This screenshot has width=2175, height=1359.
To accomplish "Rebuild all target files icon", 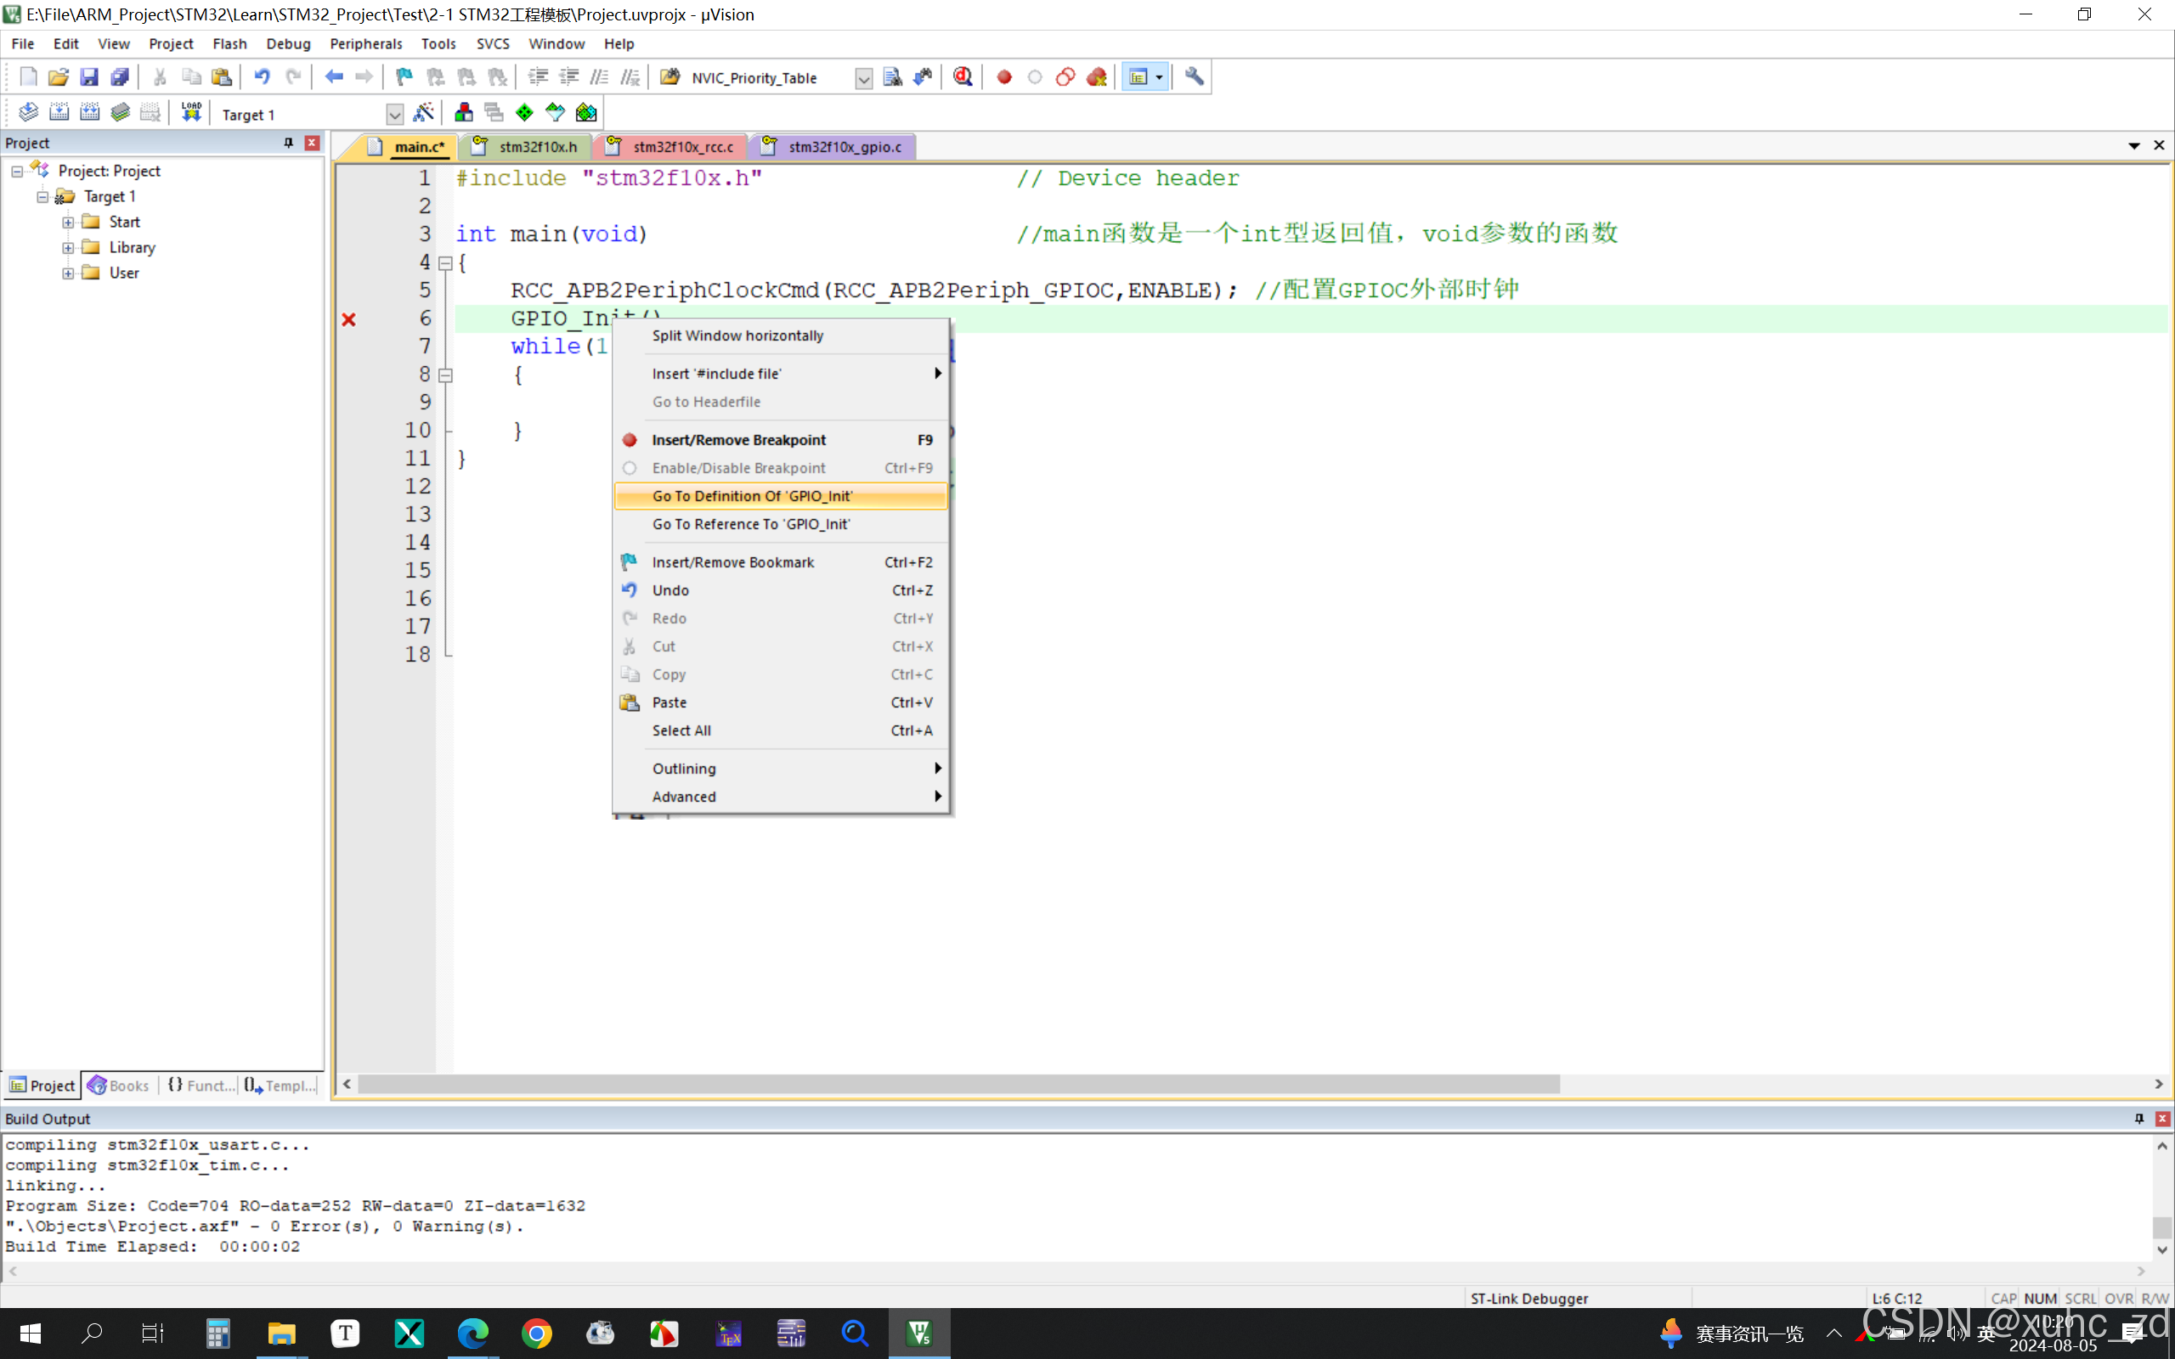I will point(89,112).
